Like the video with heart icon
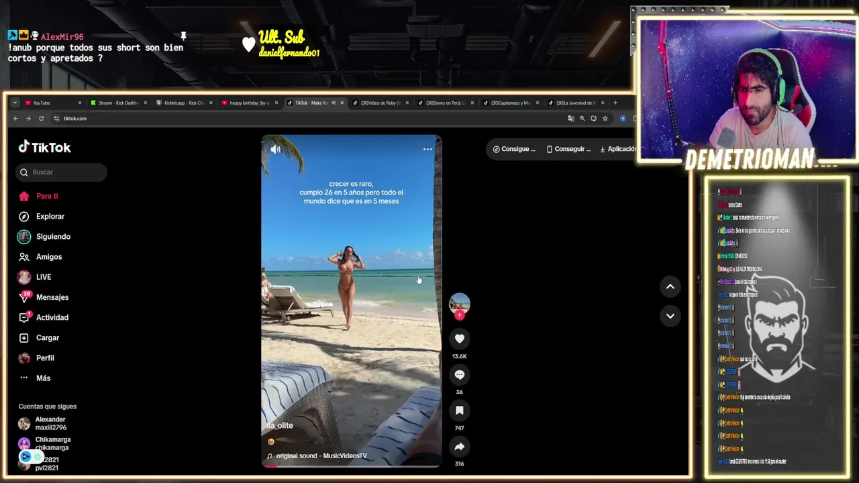 (x=459, y=339)
